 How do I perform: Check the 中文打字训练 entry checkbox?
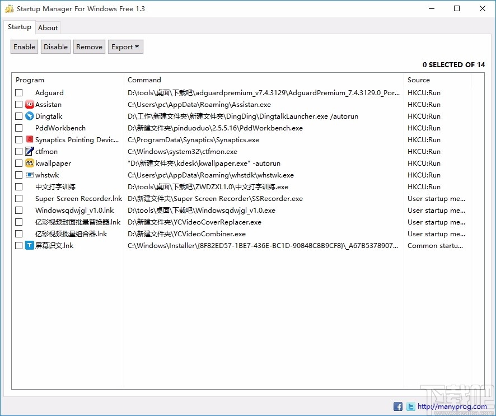tap(18, 186)
